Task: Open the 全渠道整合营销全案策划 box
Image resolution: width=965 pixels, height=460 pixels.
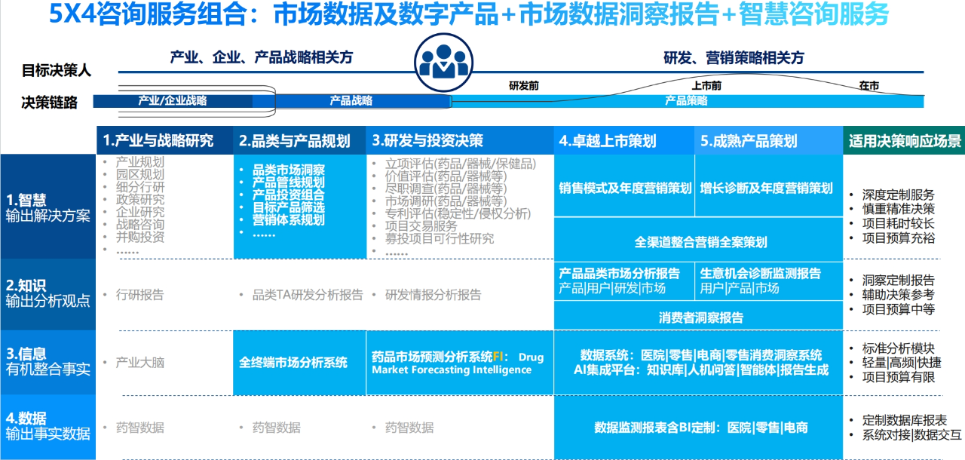Action: pos(700,242)
